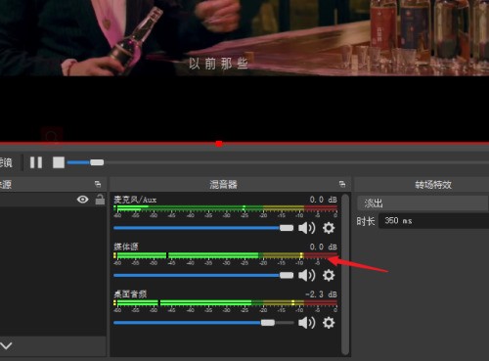Image resolution: width=489 pixels, height=361 pixels.
Task: Pause the media source playback
Action: pos(36,162)
